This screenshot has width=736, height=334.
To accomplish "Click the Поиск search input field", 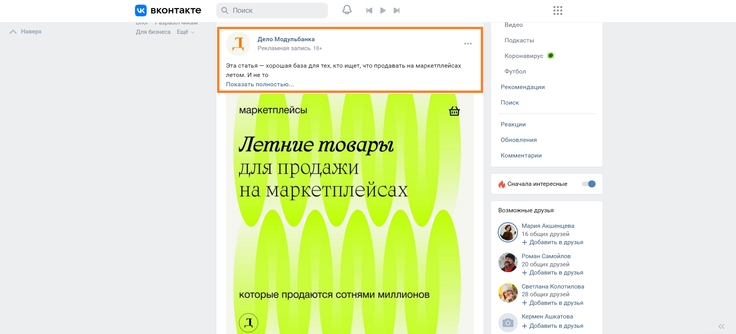I will click(272, 10).
